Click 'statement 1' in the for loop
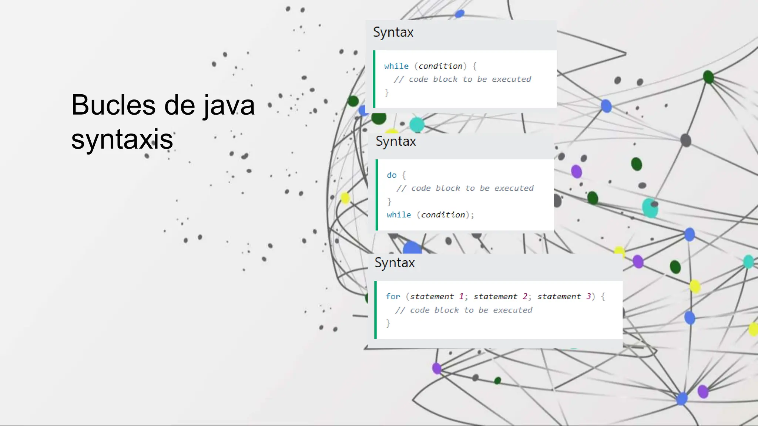758x426 pixels. [437, 297]
